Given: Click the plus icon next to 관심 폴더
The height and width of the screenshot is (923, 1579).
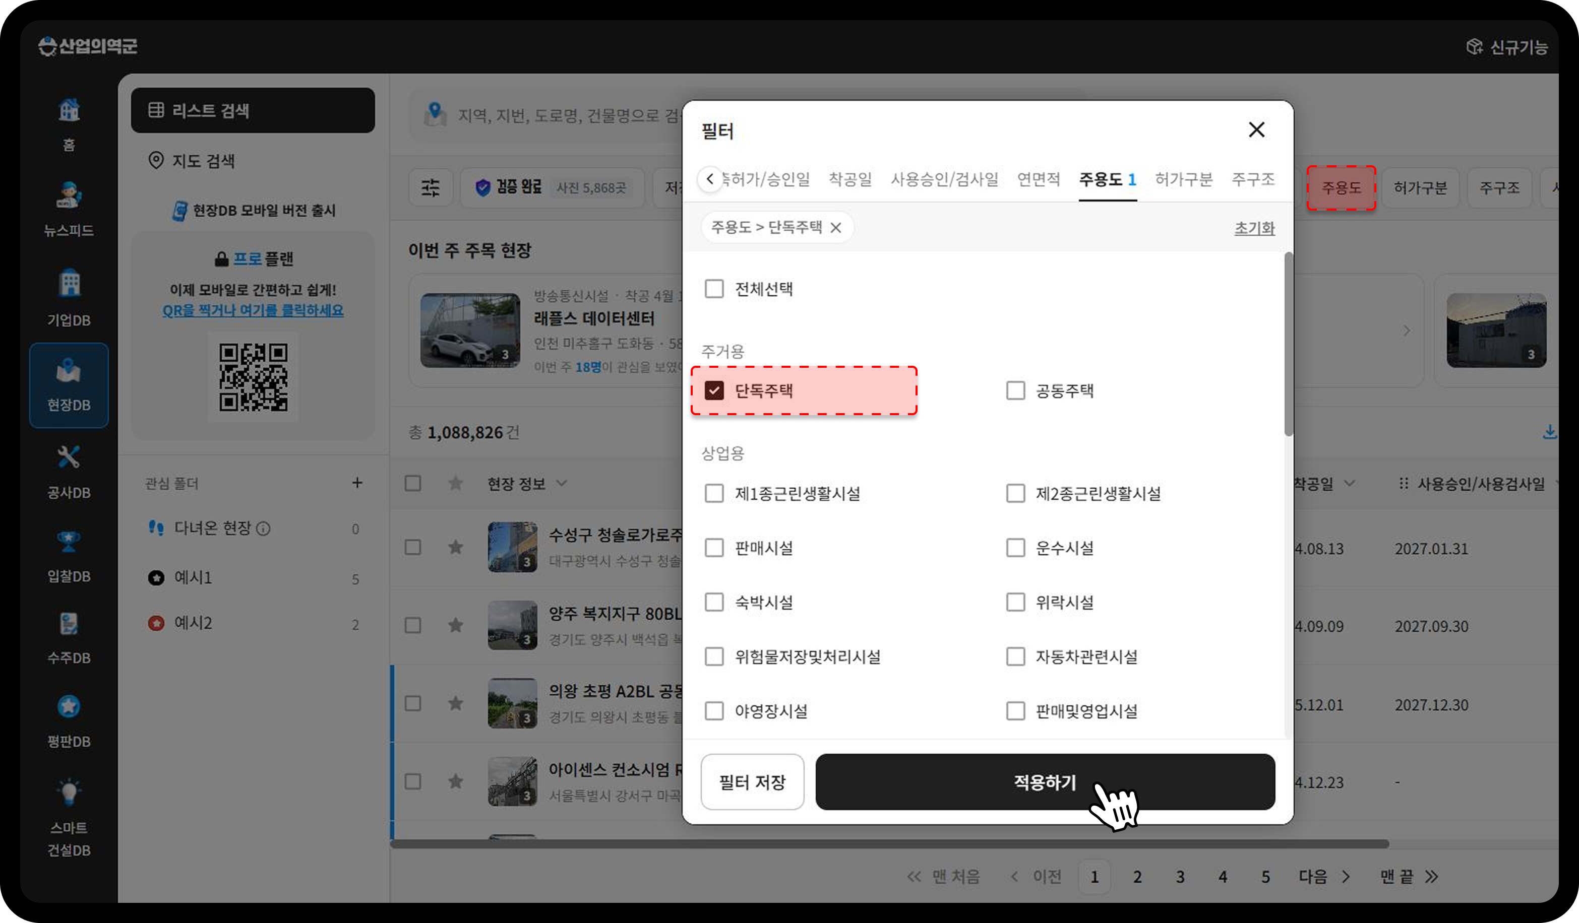Looking at the screenshot, I should click(x=357, y=483).
